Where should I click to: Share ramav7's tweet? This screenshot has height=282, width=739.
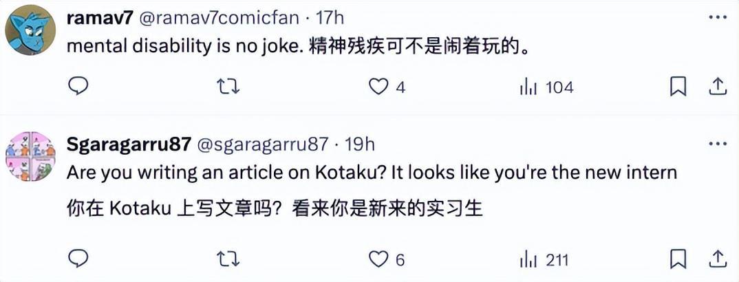[718, 87]
